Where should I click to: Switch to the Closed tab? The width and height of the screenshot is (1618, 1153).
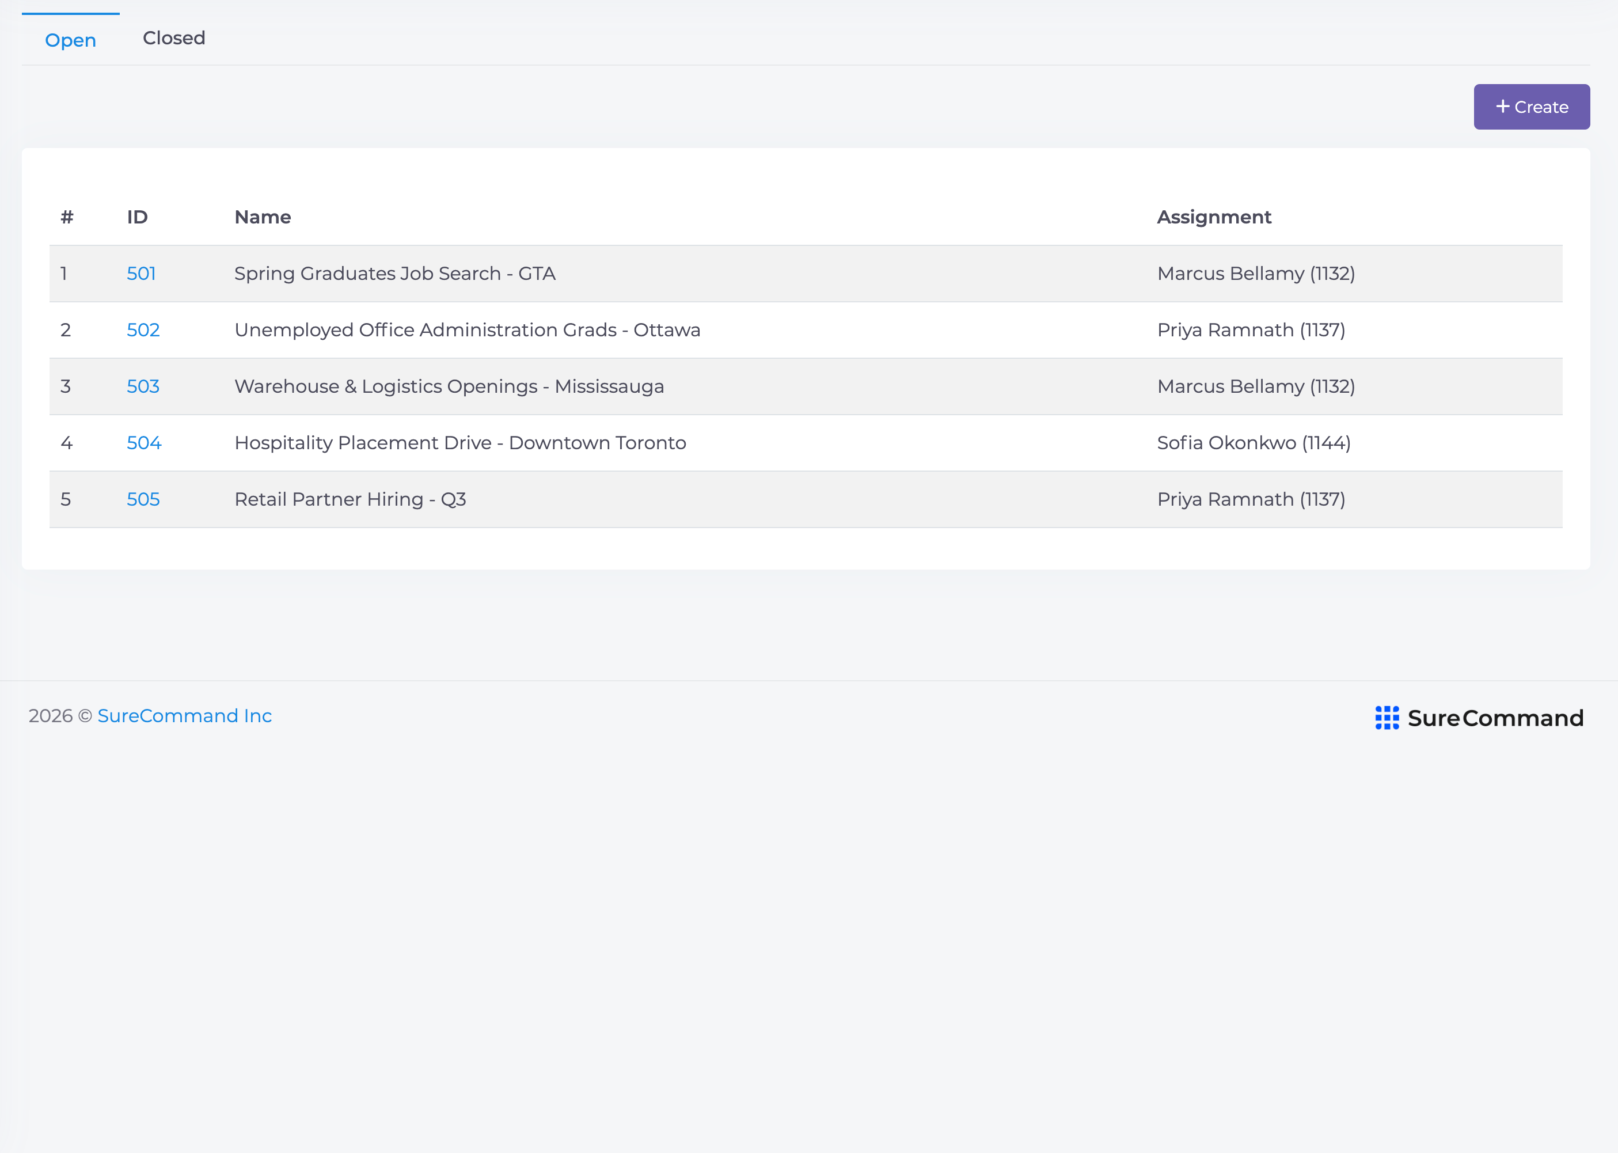[174, 39]
